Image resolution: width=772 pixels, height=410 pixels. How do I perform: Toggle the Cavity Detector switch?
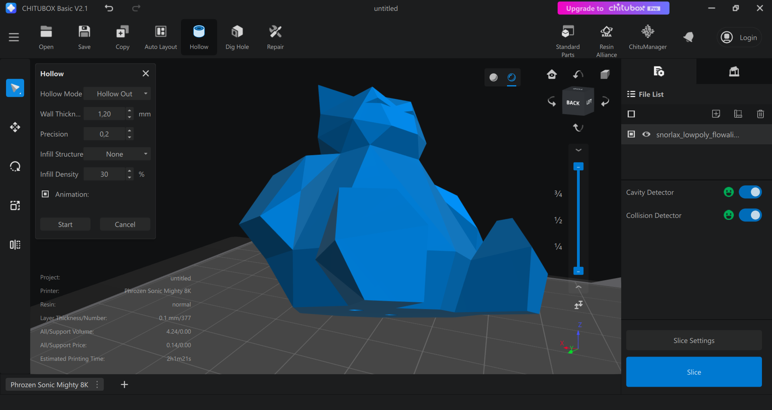(750, 192)
